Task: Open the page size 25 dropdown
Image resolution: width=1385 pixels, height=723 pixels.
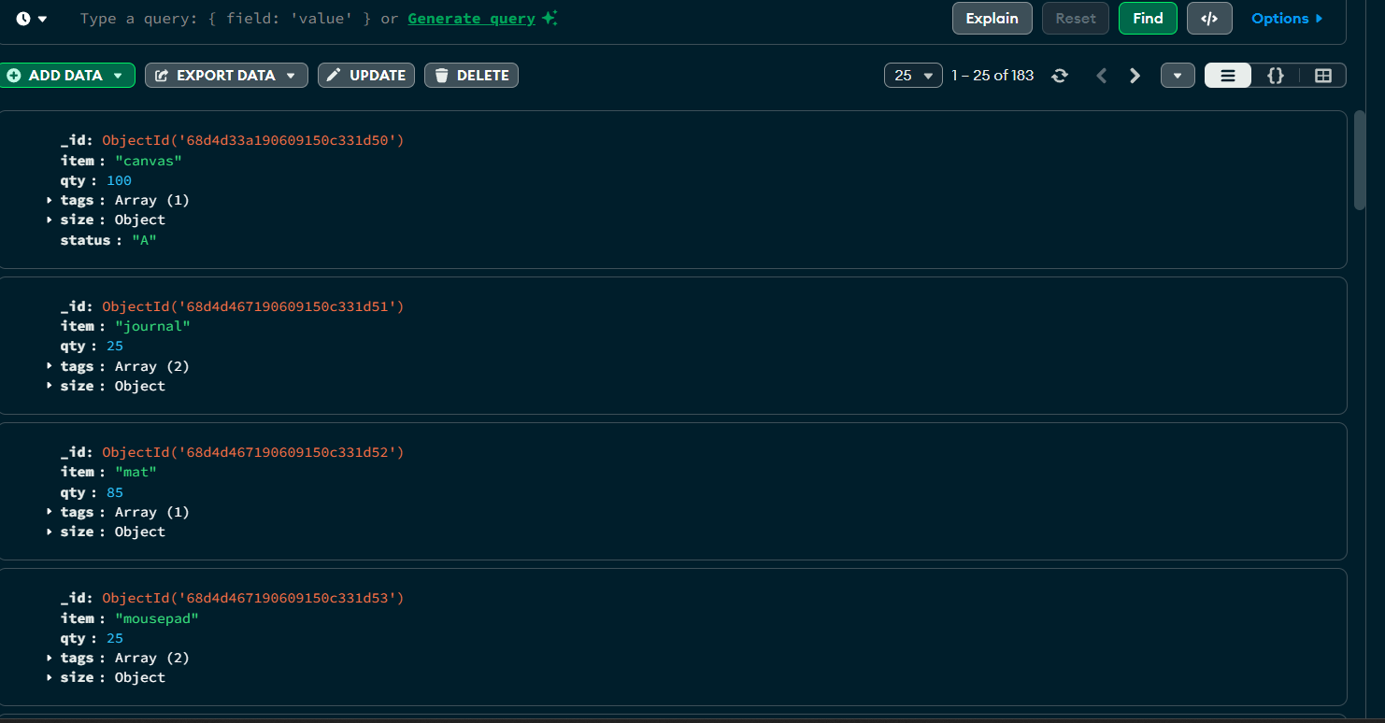Action: [913, 76]
